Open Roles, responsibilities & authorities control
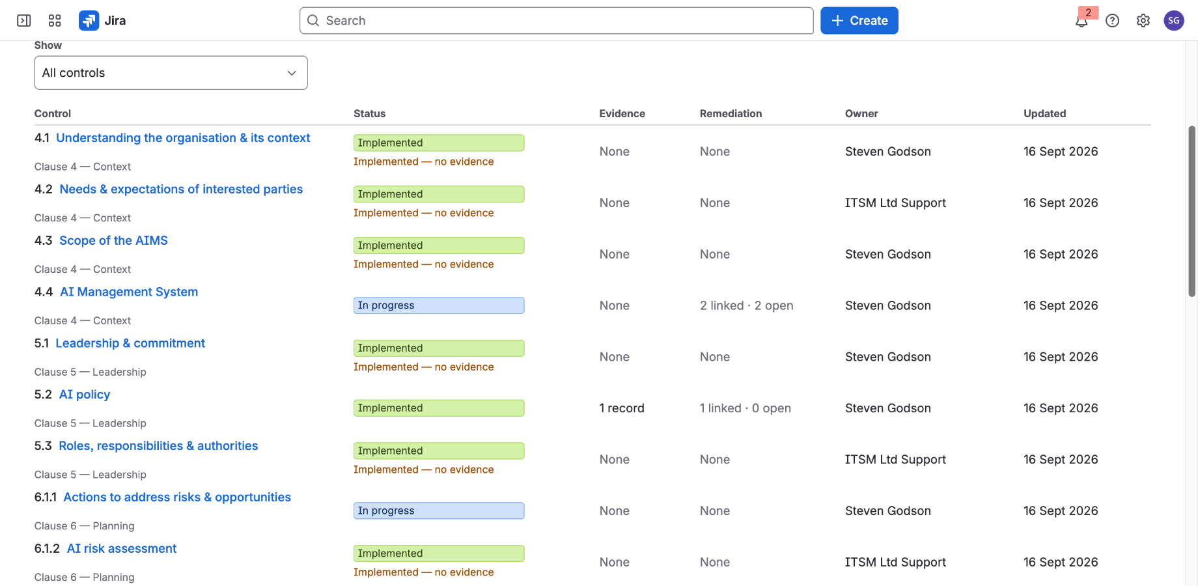1198x586 pixels. pyautogui.click(x=158, y=446)
